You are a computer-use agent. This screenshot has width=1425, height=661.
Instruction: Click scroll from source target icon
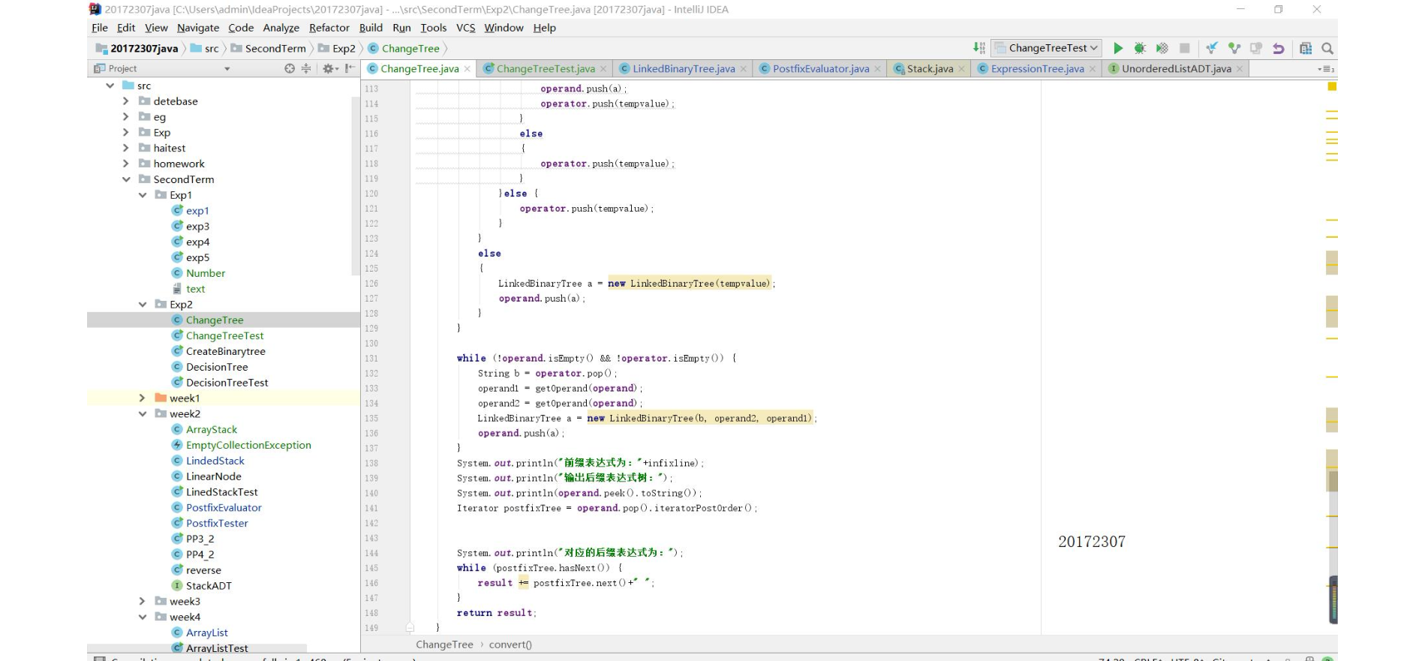(x=290, y=68)
